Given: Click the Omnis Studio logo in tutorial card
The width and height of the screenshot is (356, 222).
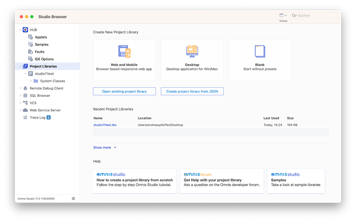Looking at the screenshot, I should [x=111, y=174].
